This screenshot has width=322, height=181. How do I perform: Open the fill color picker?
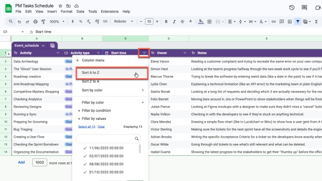coord(201,21)
